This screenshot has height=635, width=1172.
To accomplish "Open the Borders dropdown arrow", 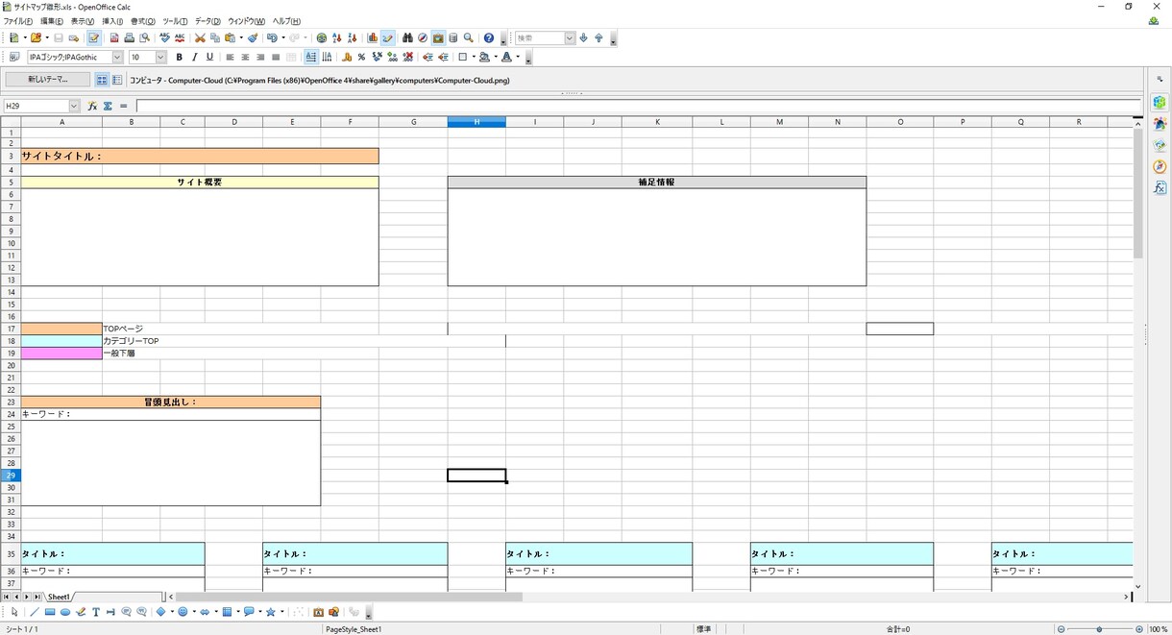I will [x=473, y=57].
